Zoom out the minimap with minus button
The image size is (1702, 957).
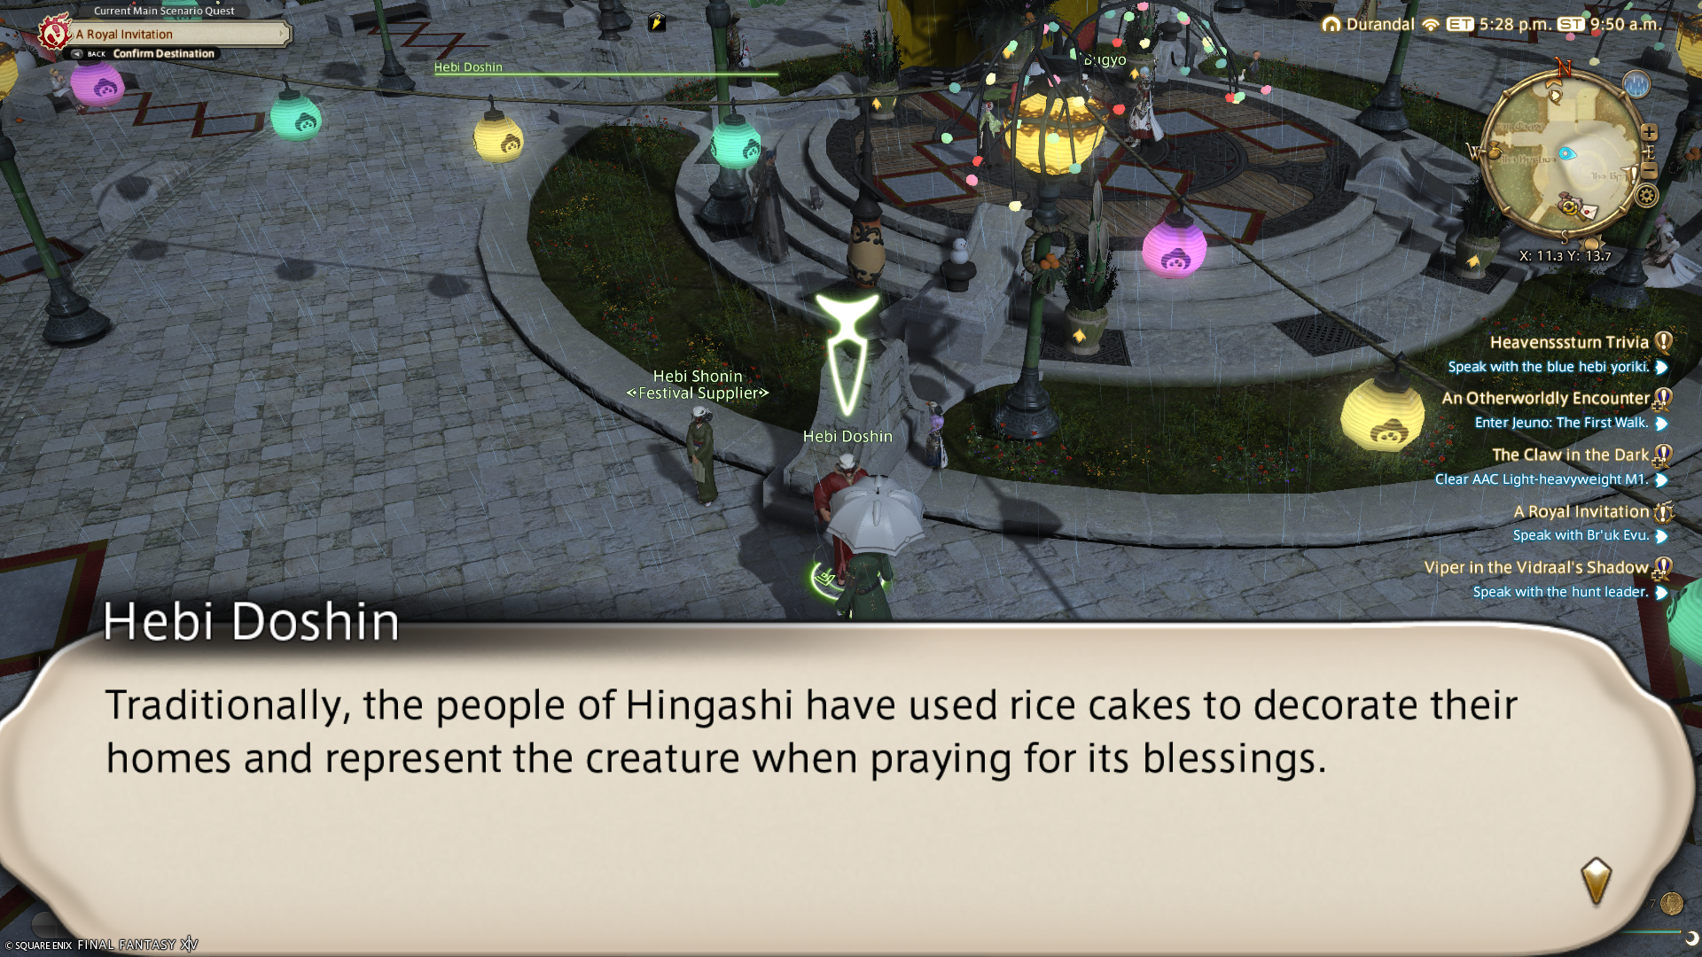point(1649,169)
